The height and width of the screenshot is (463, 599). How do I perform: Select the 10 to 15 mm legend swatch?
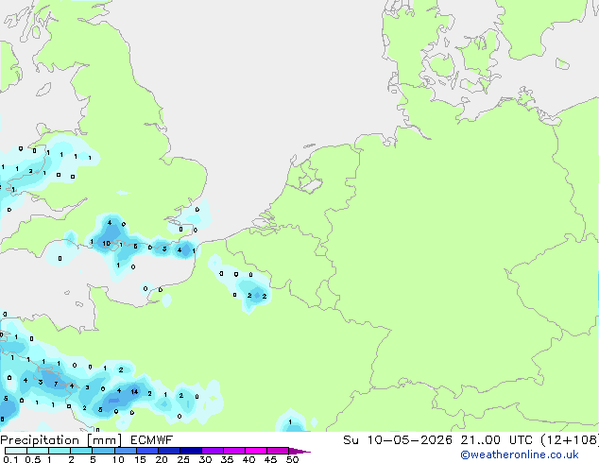coord(125,451)
